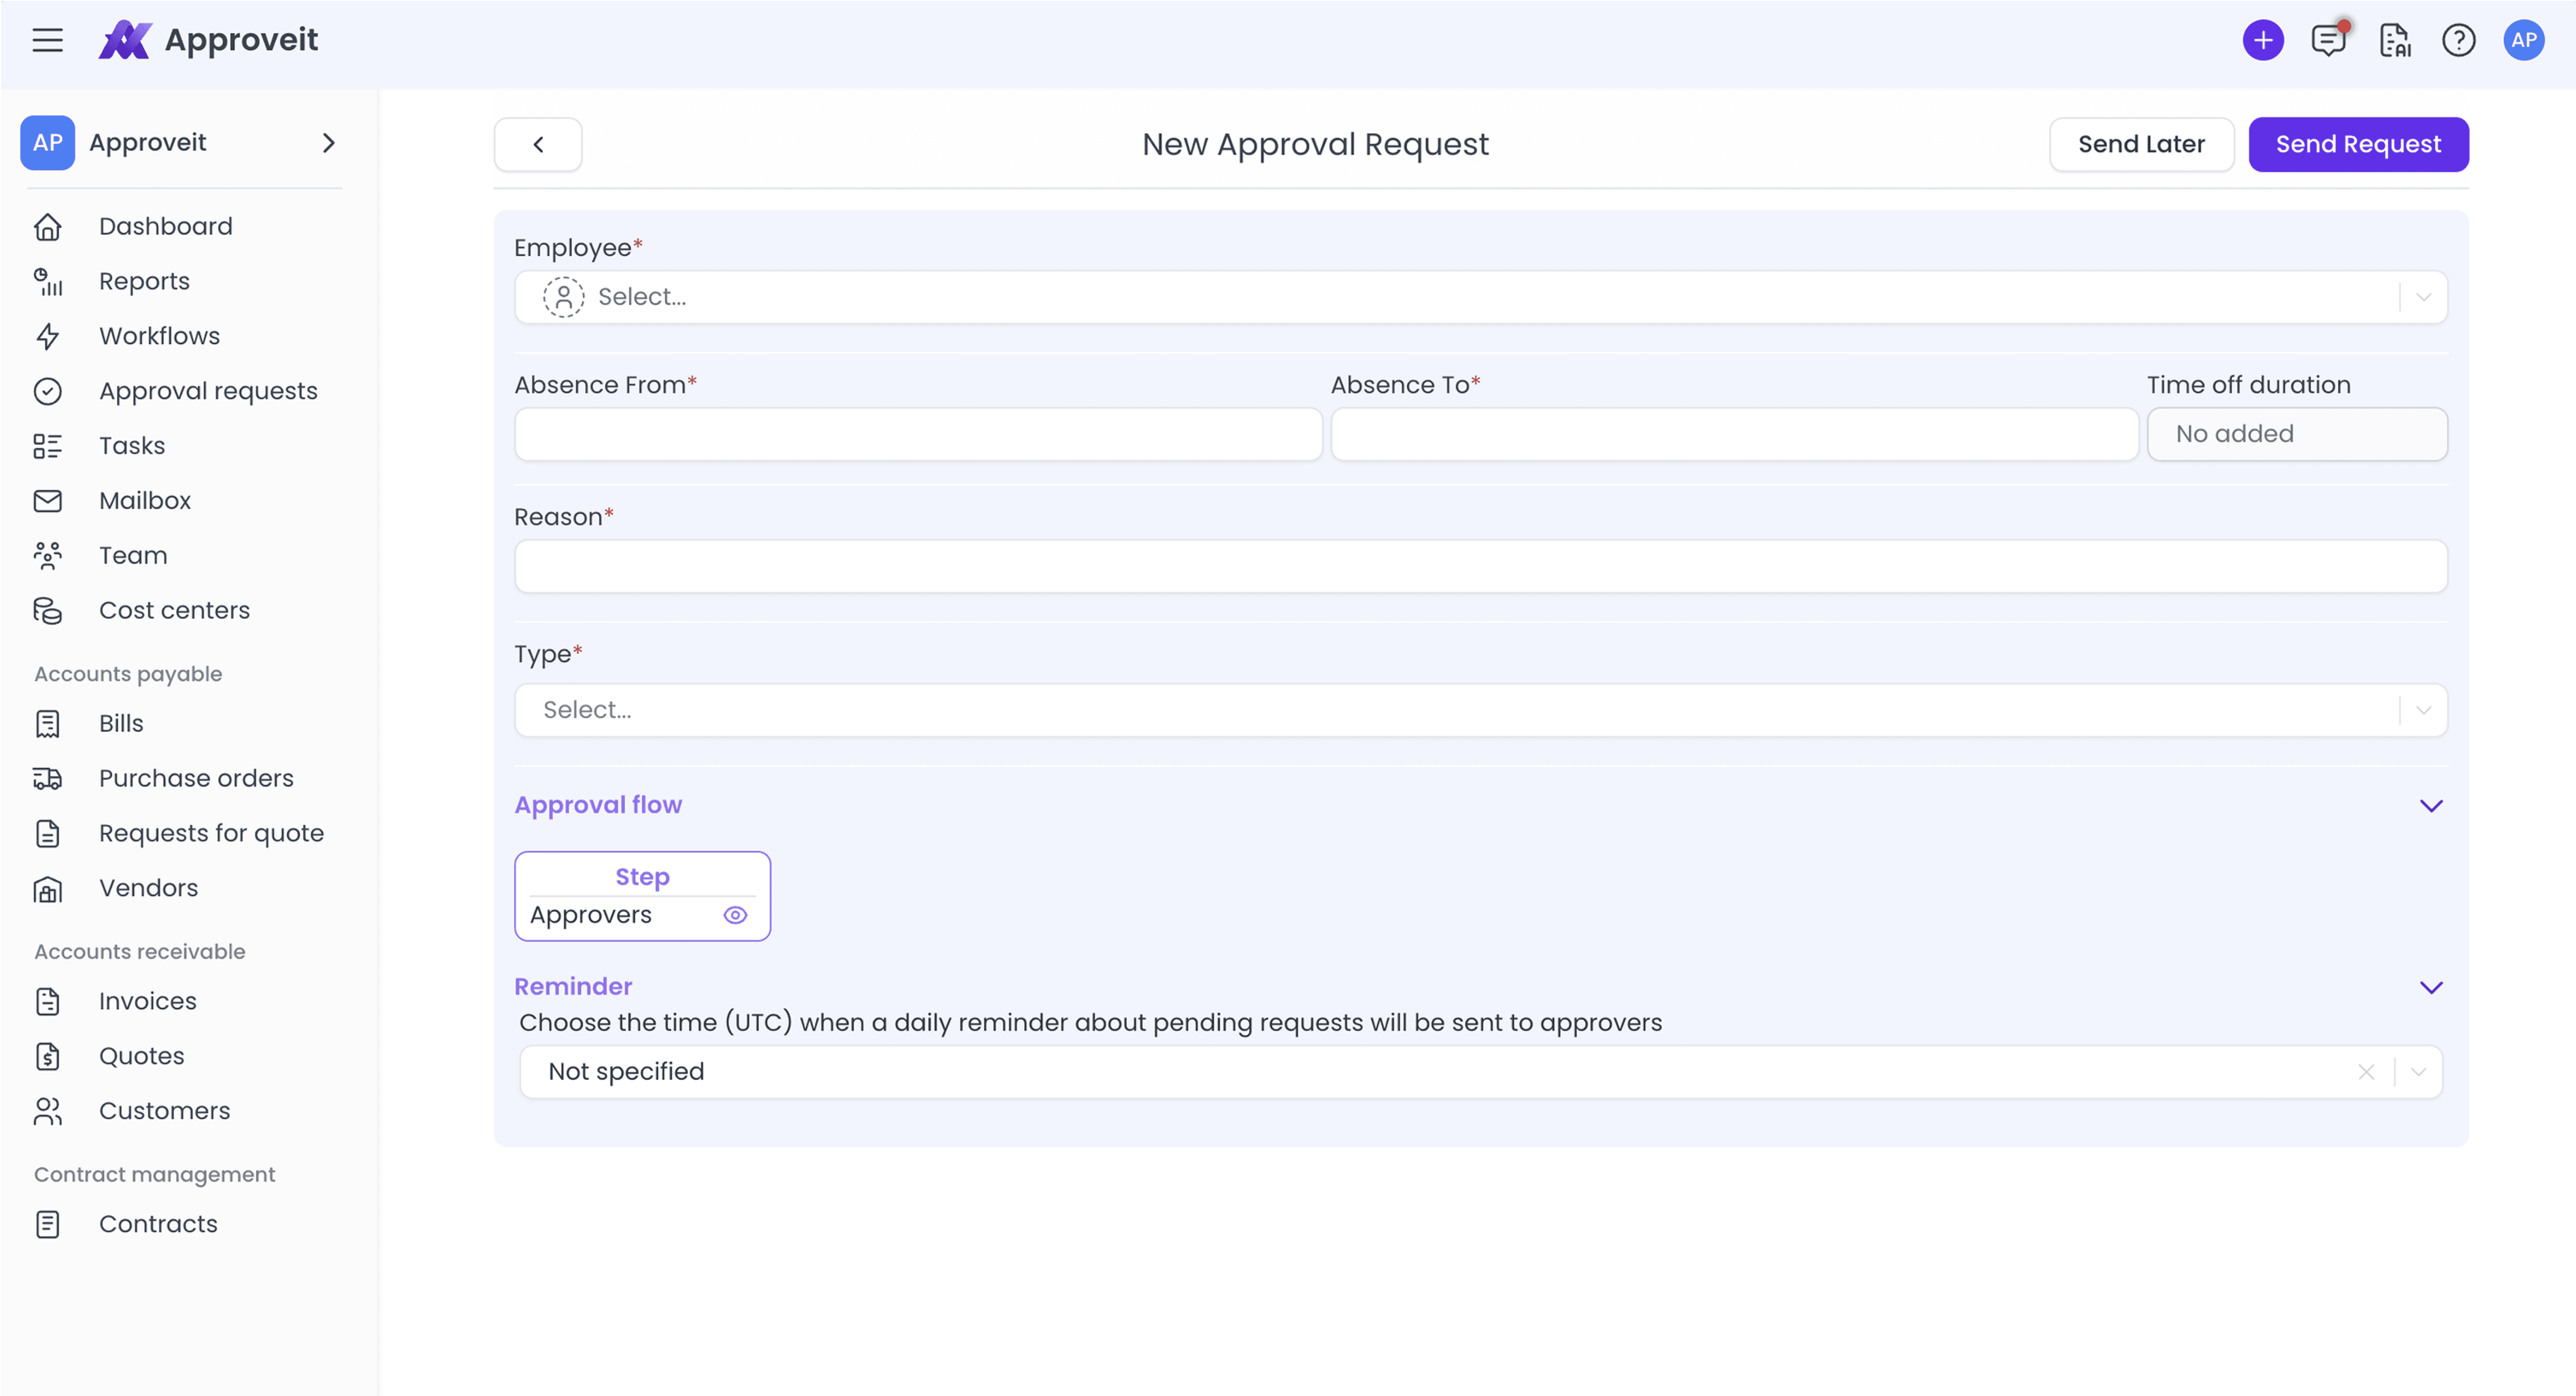The image size is (2576, 1396).
Task: Click the Approval flow section heading
Action: coord(598,805)
